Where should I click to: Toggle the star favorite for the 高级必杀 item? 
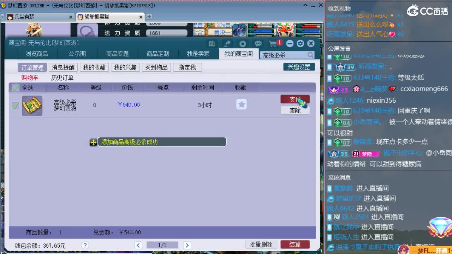[241, 104]
